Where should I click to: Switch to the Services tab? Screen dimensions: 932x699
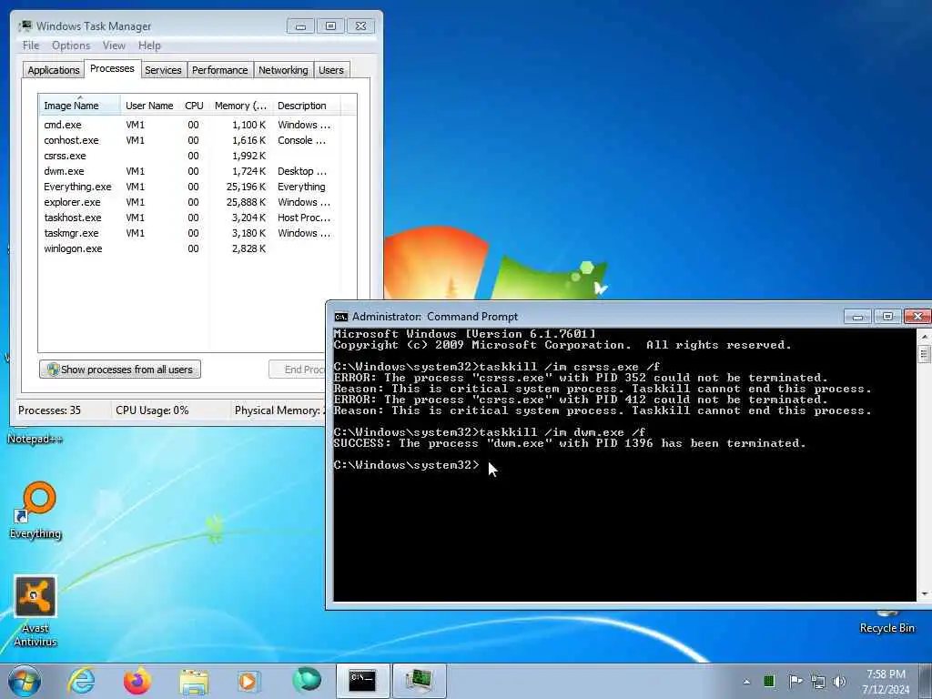[163, 70]
